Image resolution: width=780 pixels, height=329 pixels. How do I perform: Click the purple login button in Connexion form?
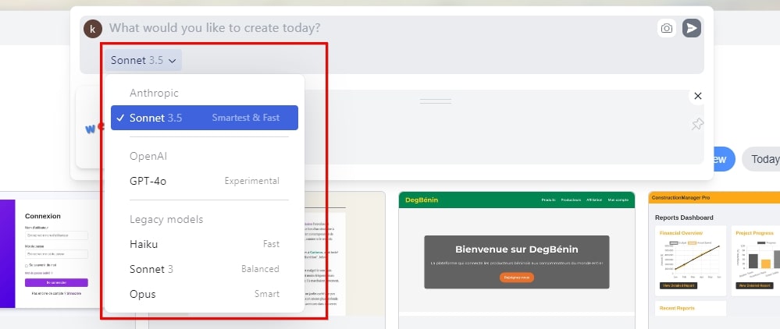point(56,282)
